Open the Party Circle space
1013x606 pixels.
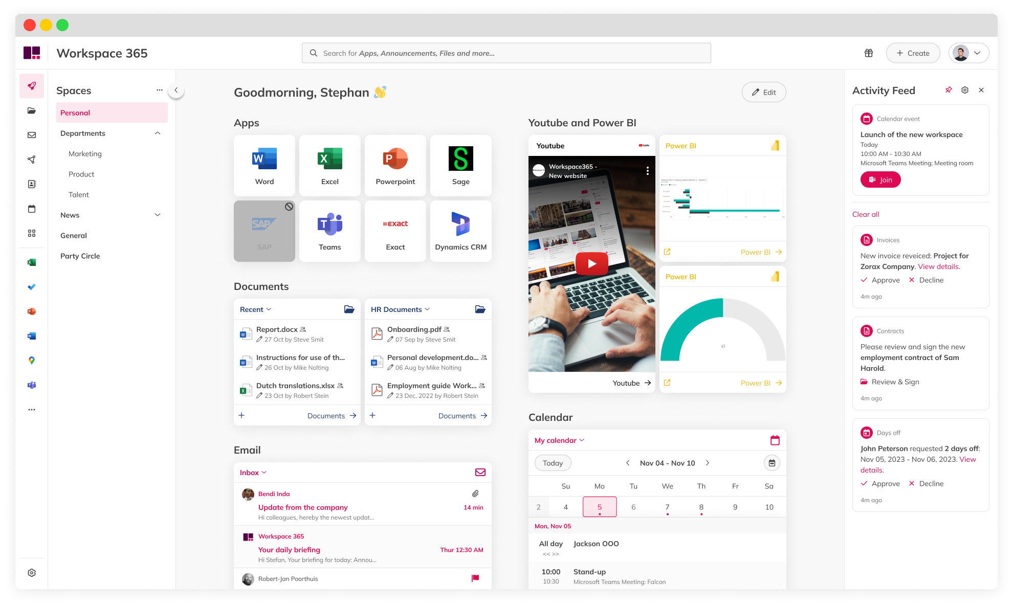[80, 256]
